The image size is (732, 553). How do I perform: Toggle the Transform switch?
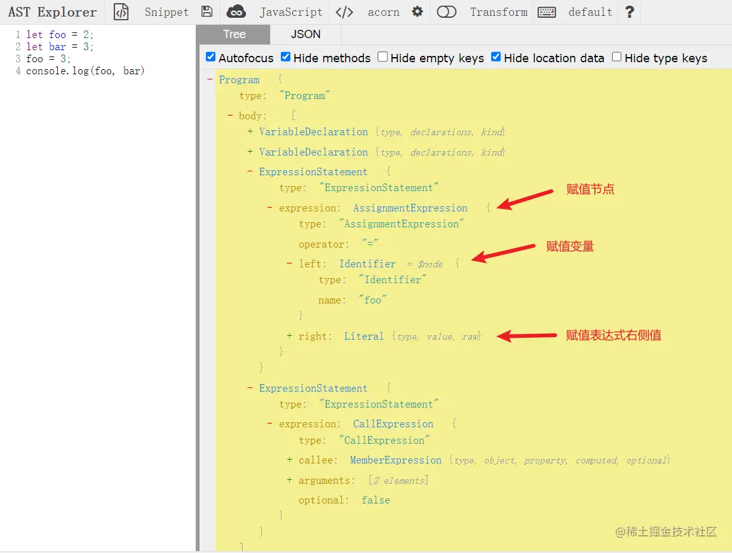[x=446, y=11]
